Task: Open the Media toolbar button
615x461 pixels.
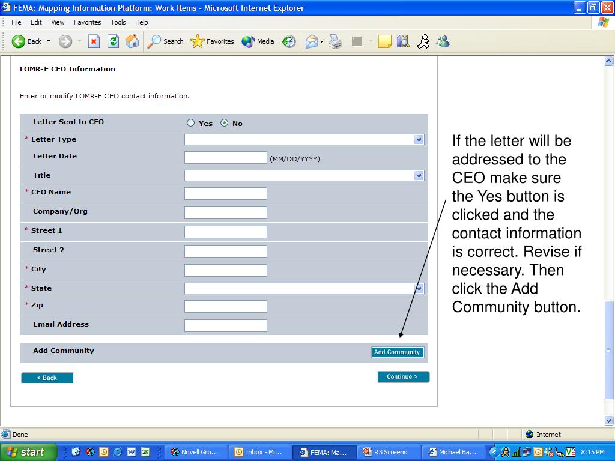Action: [258, 41]
